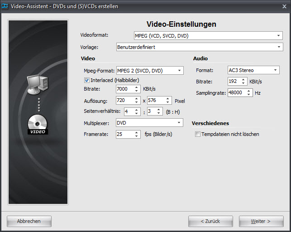The height and width of the screenshot is (232, 291).
Task: Click the computer icon in sidebar
Action: 38,85
